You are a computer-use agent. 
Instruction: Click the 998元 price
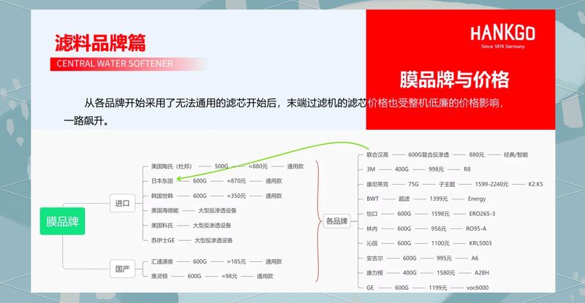tap(436, 169)
